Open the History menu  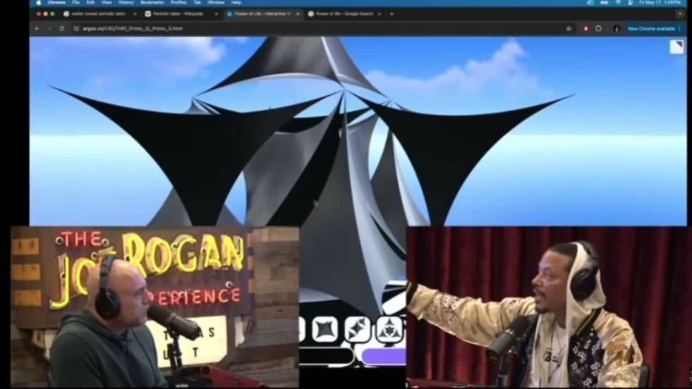(x=126, y=3)
